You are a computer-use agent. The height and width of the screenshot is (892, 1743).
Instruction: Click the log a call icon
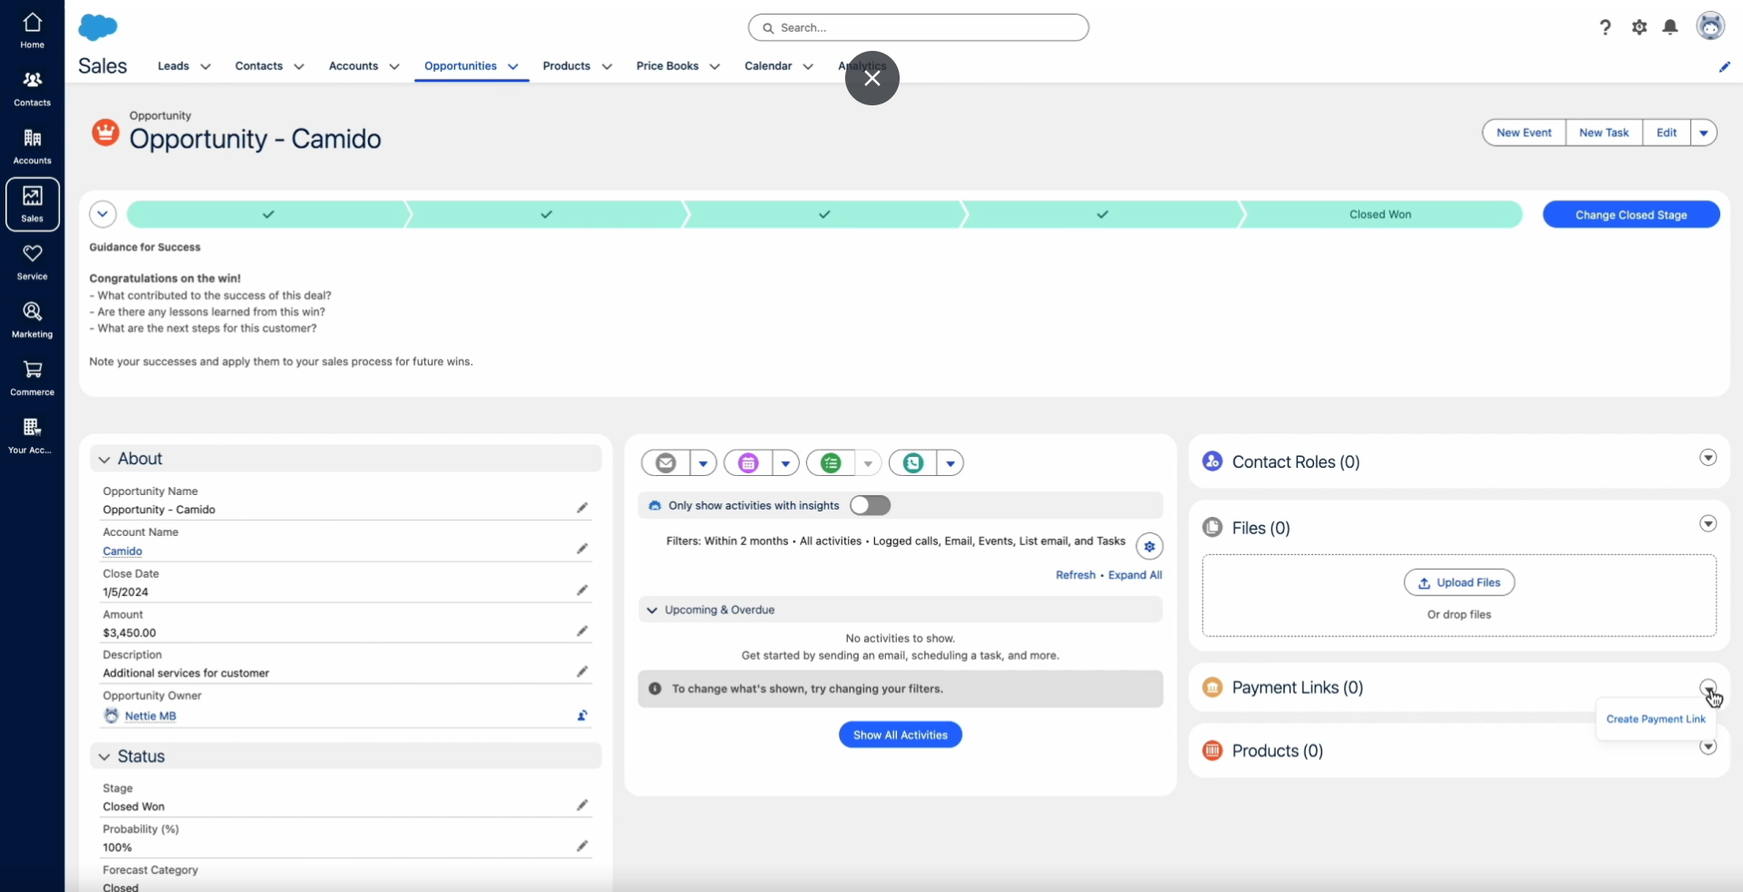913,463
